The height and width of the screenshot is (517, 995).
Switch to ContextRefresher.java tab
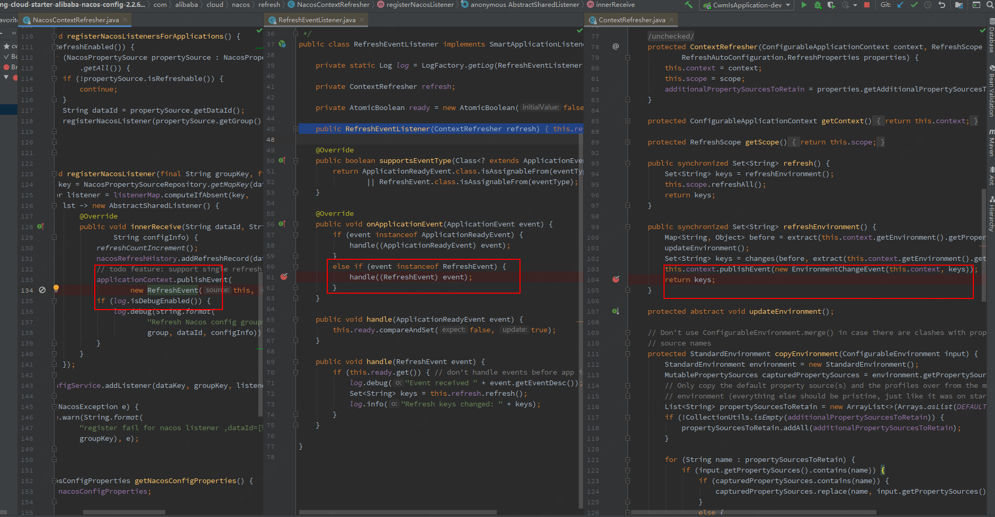pos(632,20)
